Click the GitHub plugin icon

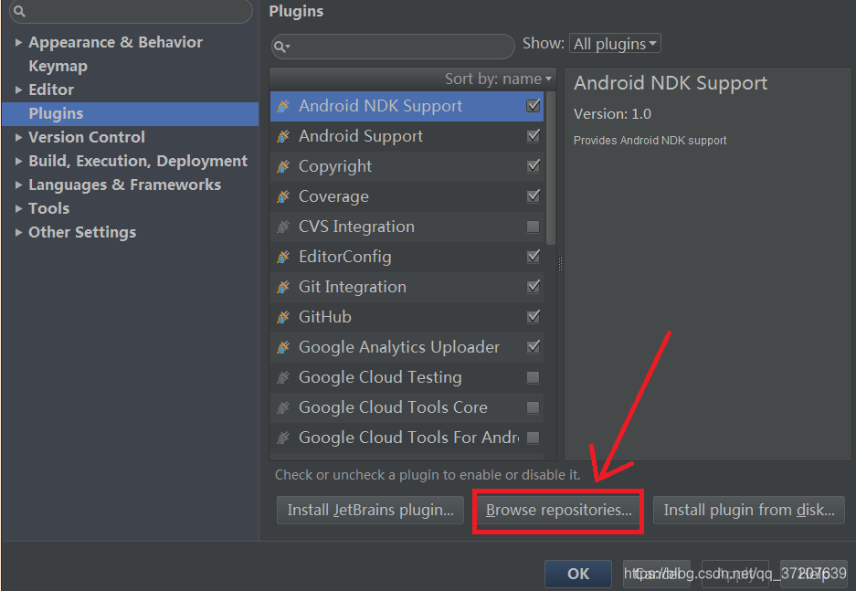tap(283, 317)
